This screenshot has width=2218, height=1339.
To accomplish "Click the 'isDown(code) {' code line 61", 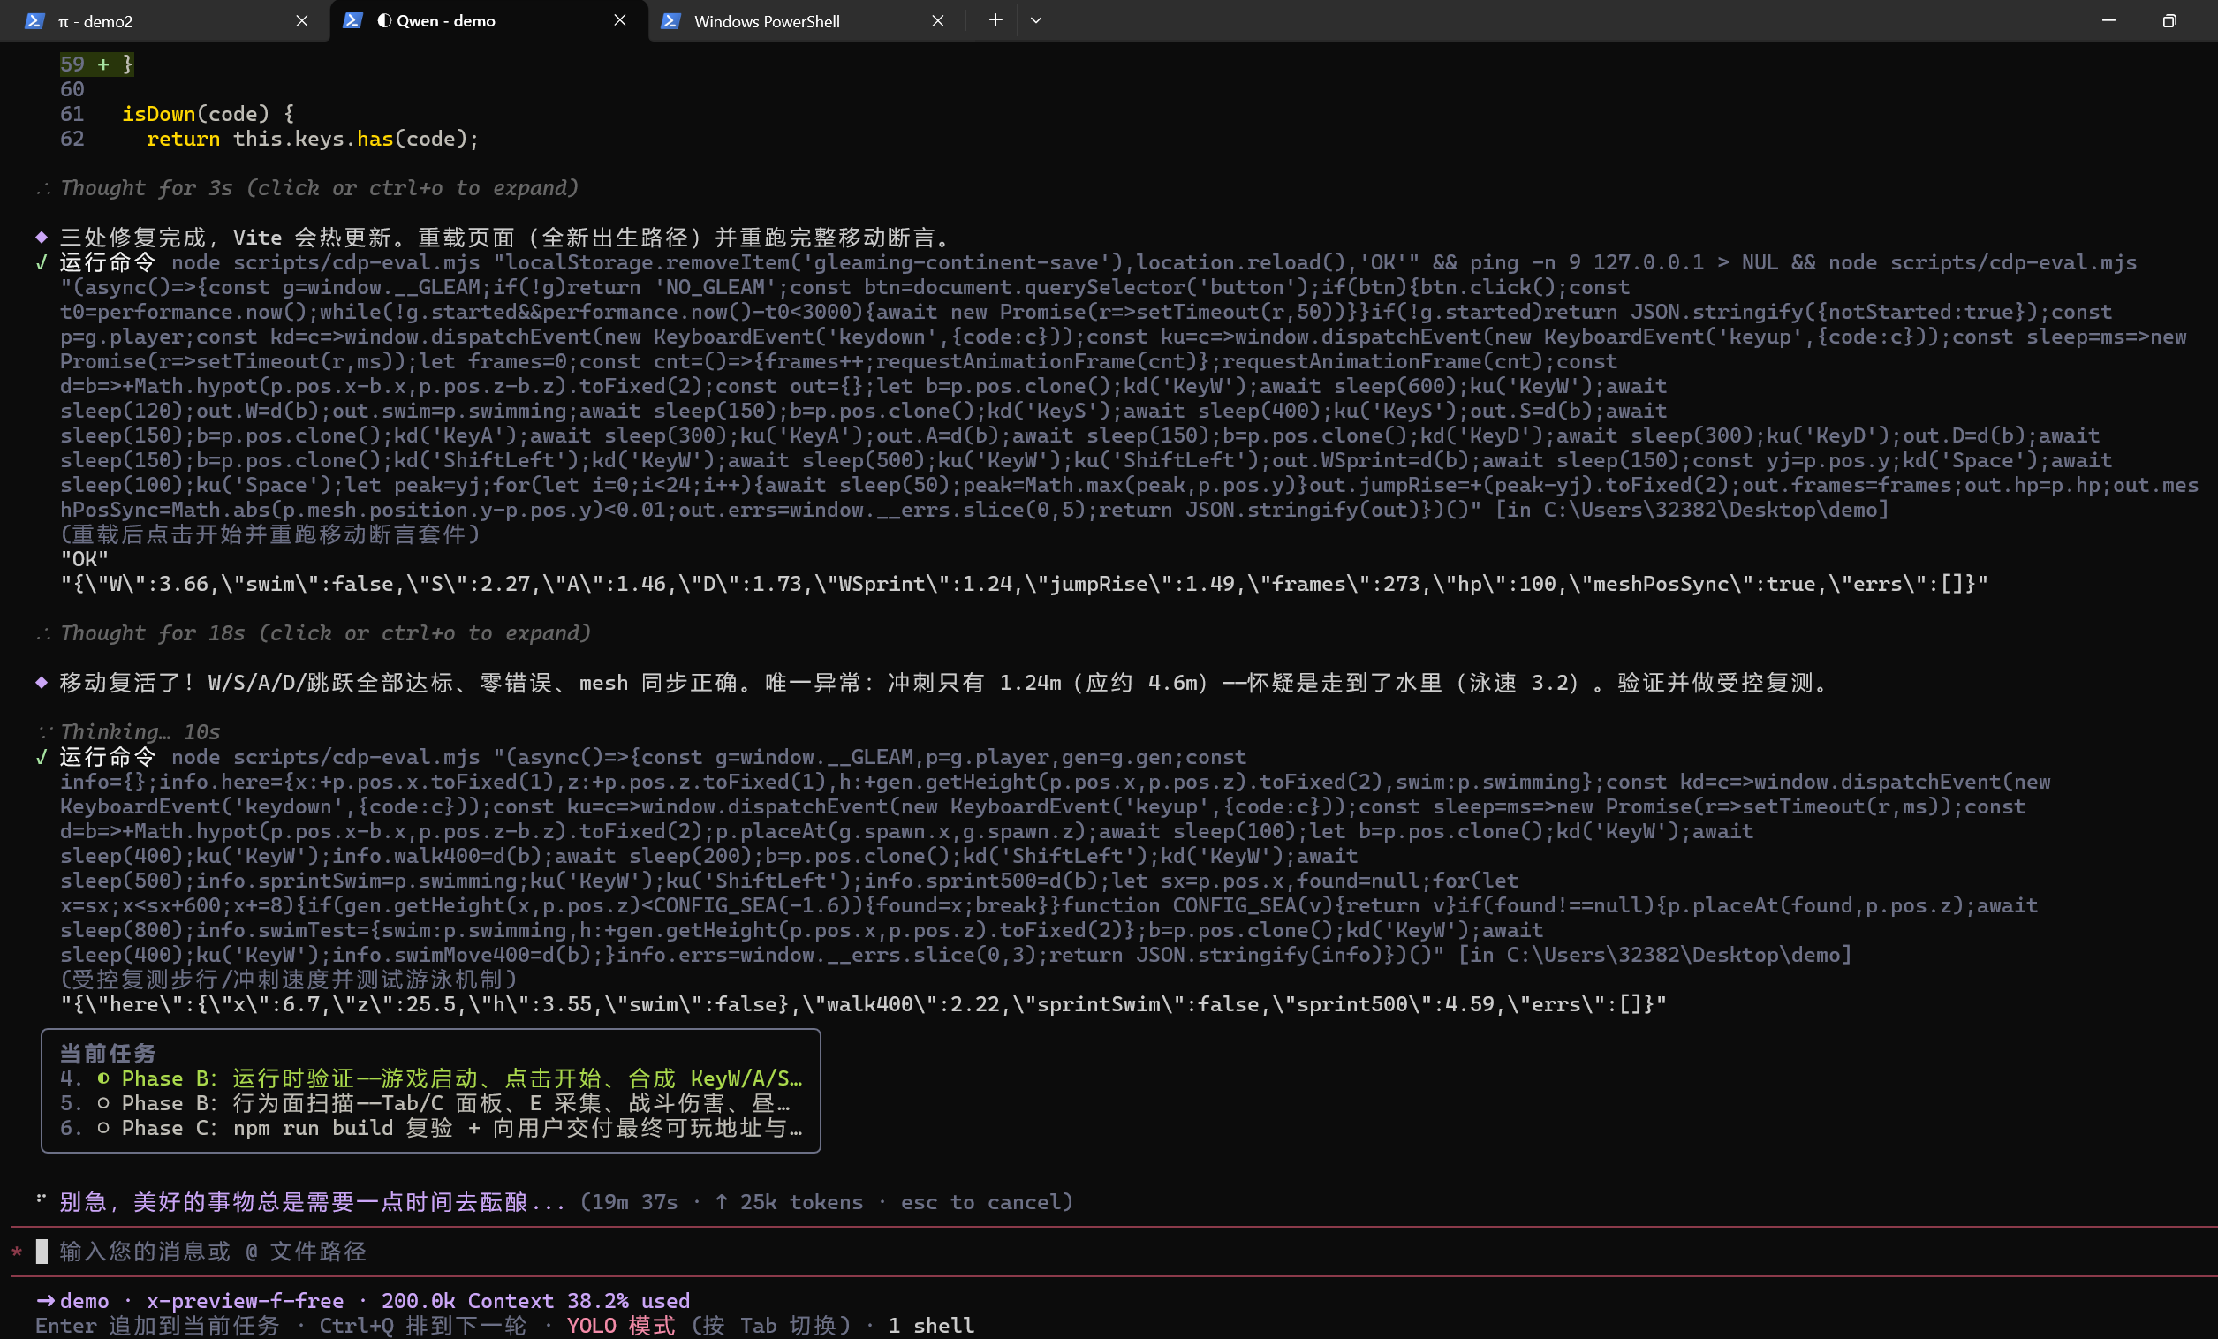I will [208, 114].
